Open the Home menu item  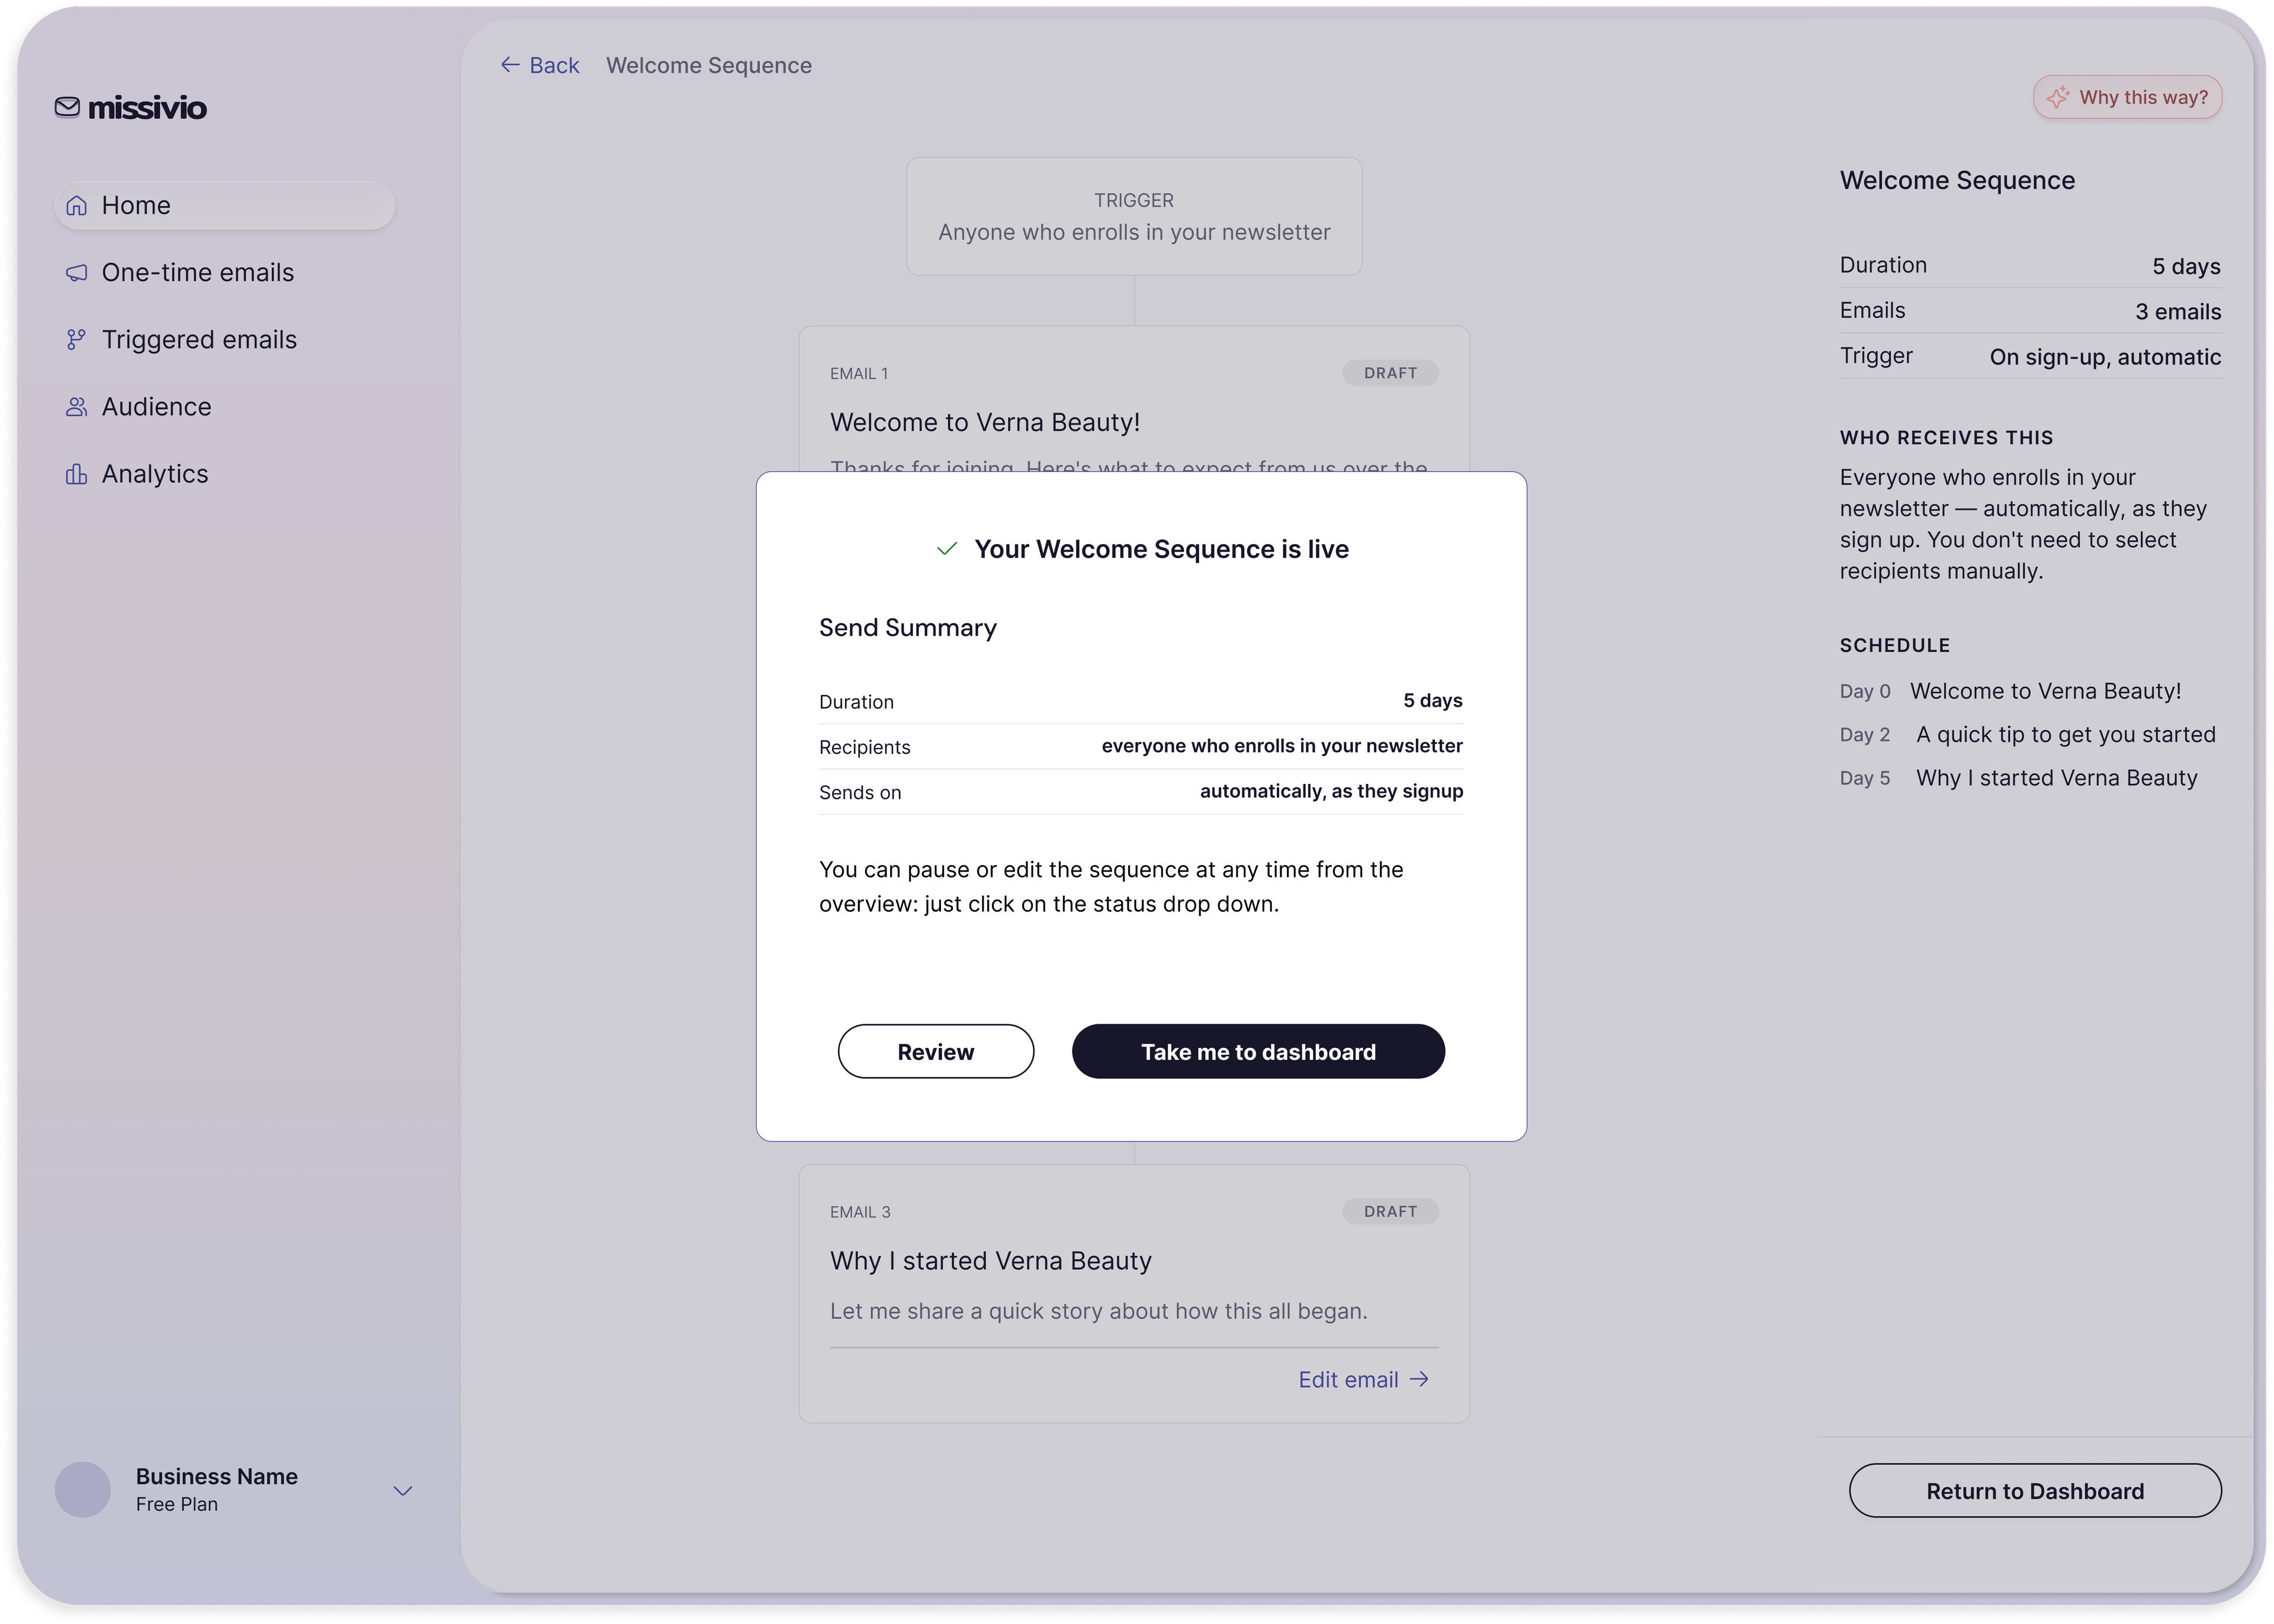(x=225, y=206)
